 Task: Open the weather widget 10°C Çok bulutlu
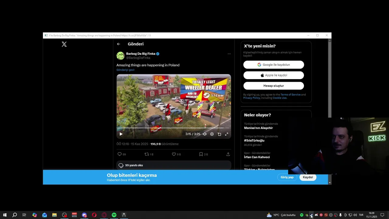(x=281, y=215)
